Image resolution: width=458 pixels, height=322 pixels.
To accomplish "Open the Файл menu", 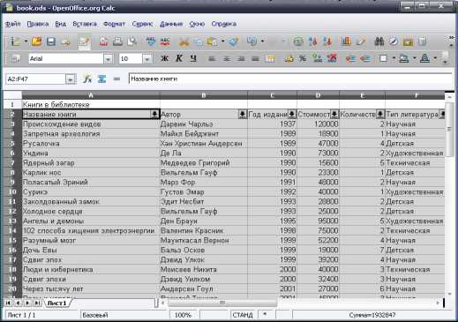I will point(13,24).
